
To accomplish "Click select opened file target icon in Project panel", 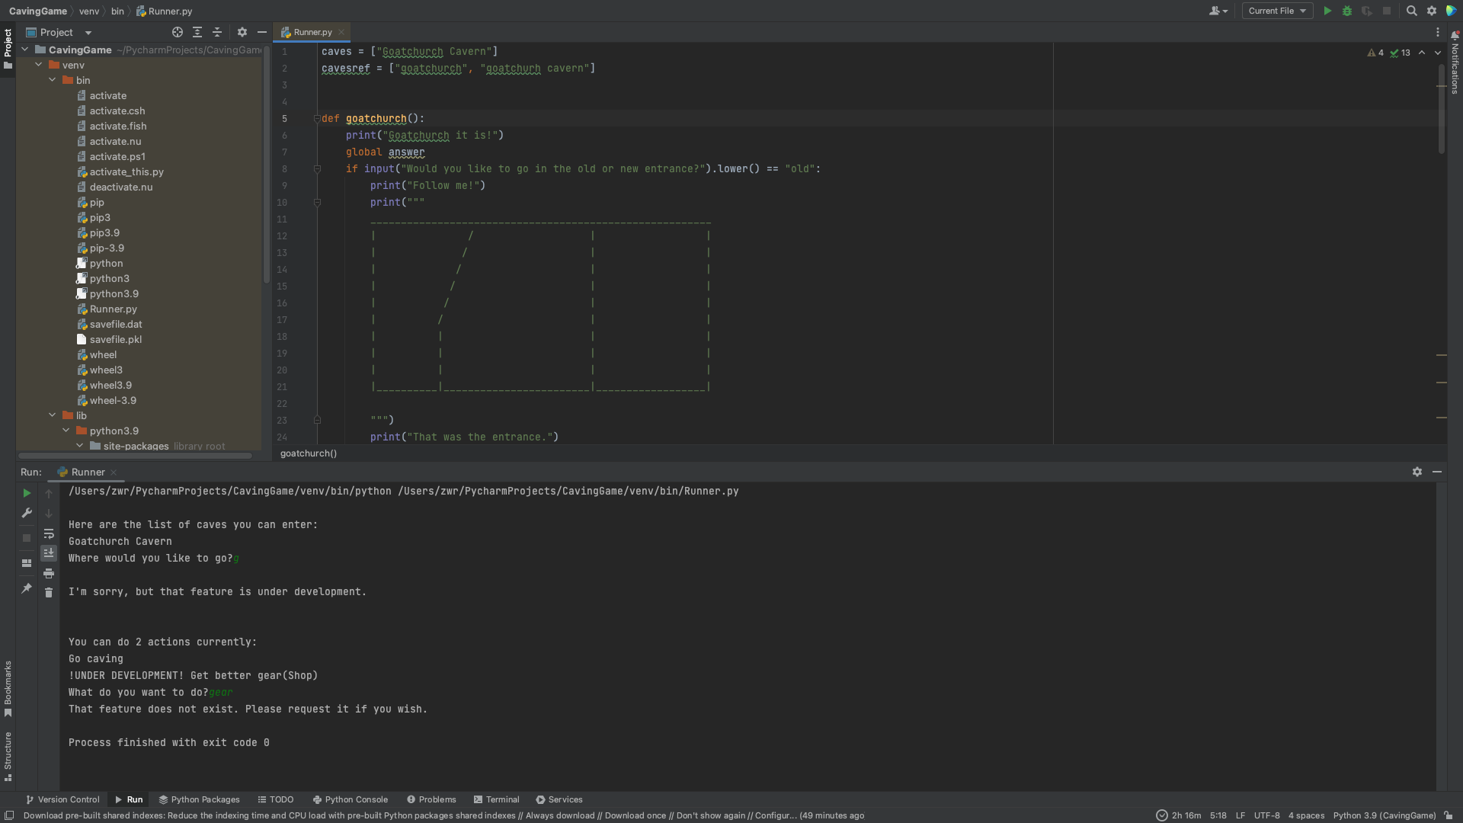I will click(x=178, y=32).
